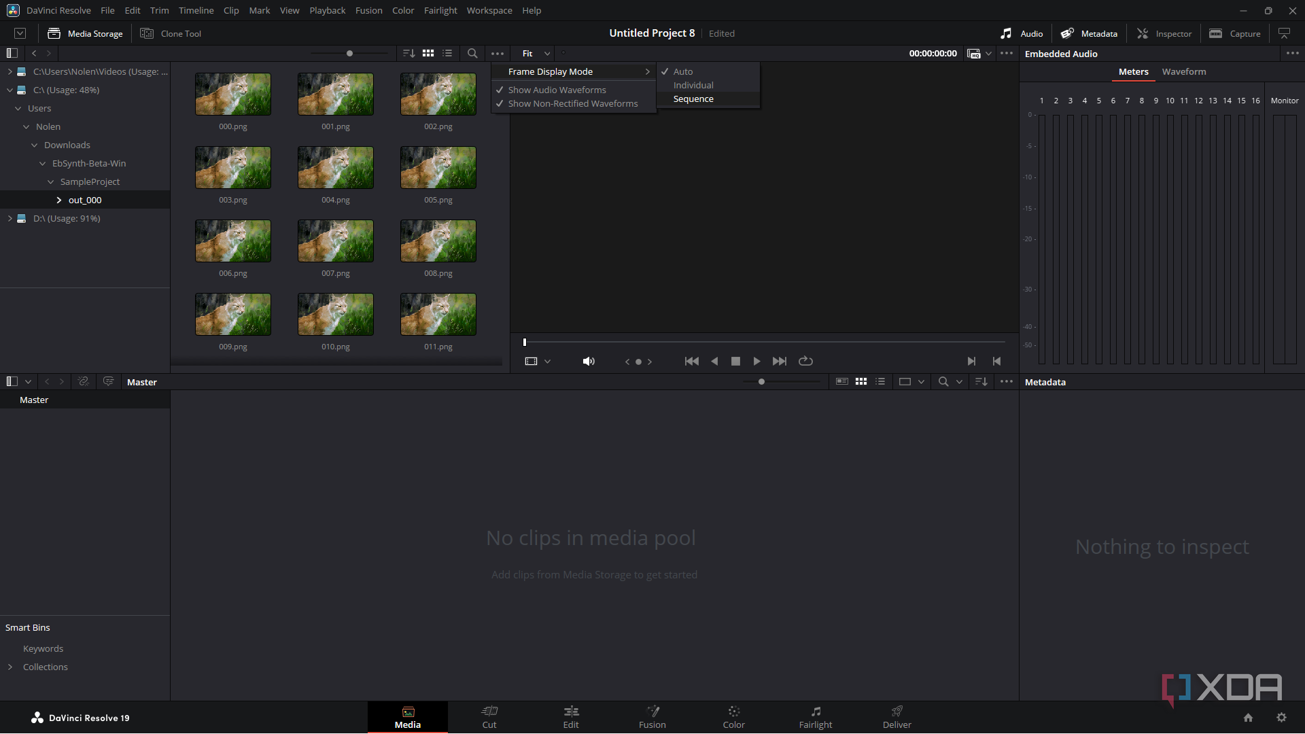
Task: Switch Media Storage to list view
Action: (x=447, y=53)
